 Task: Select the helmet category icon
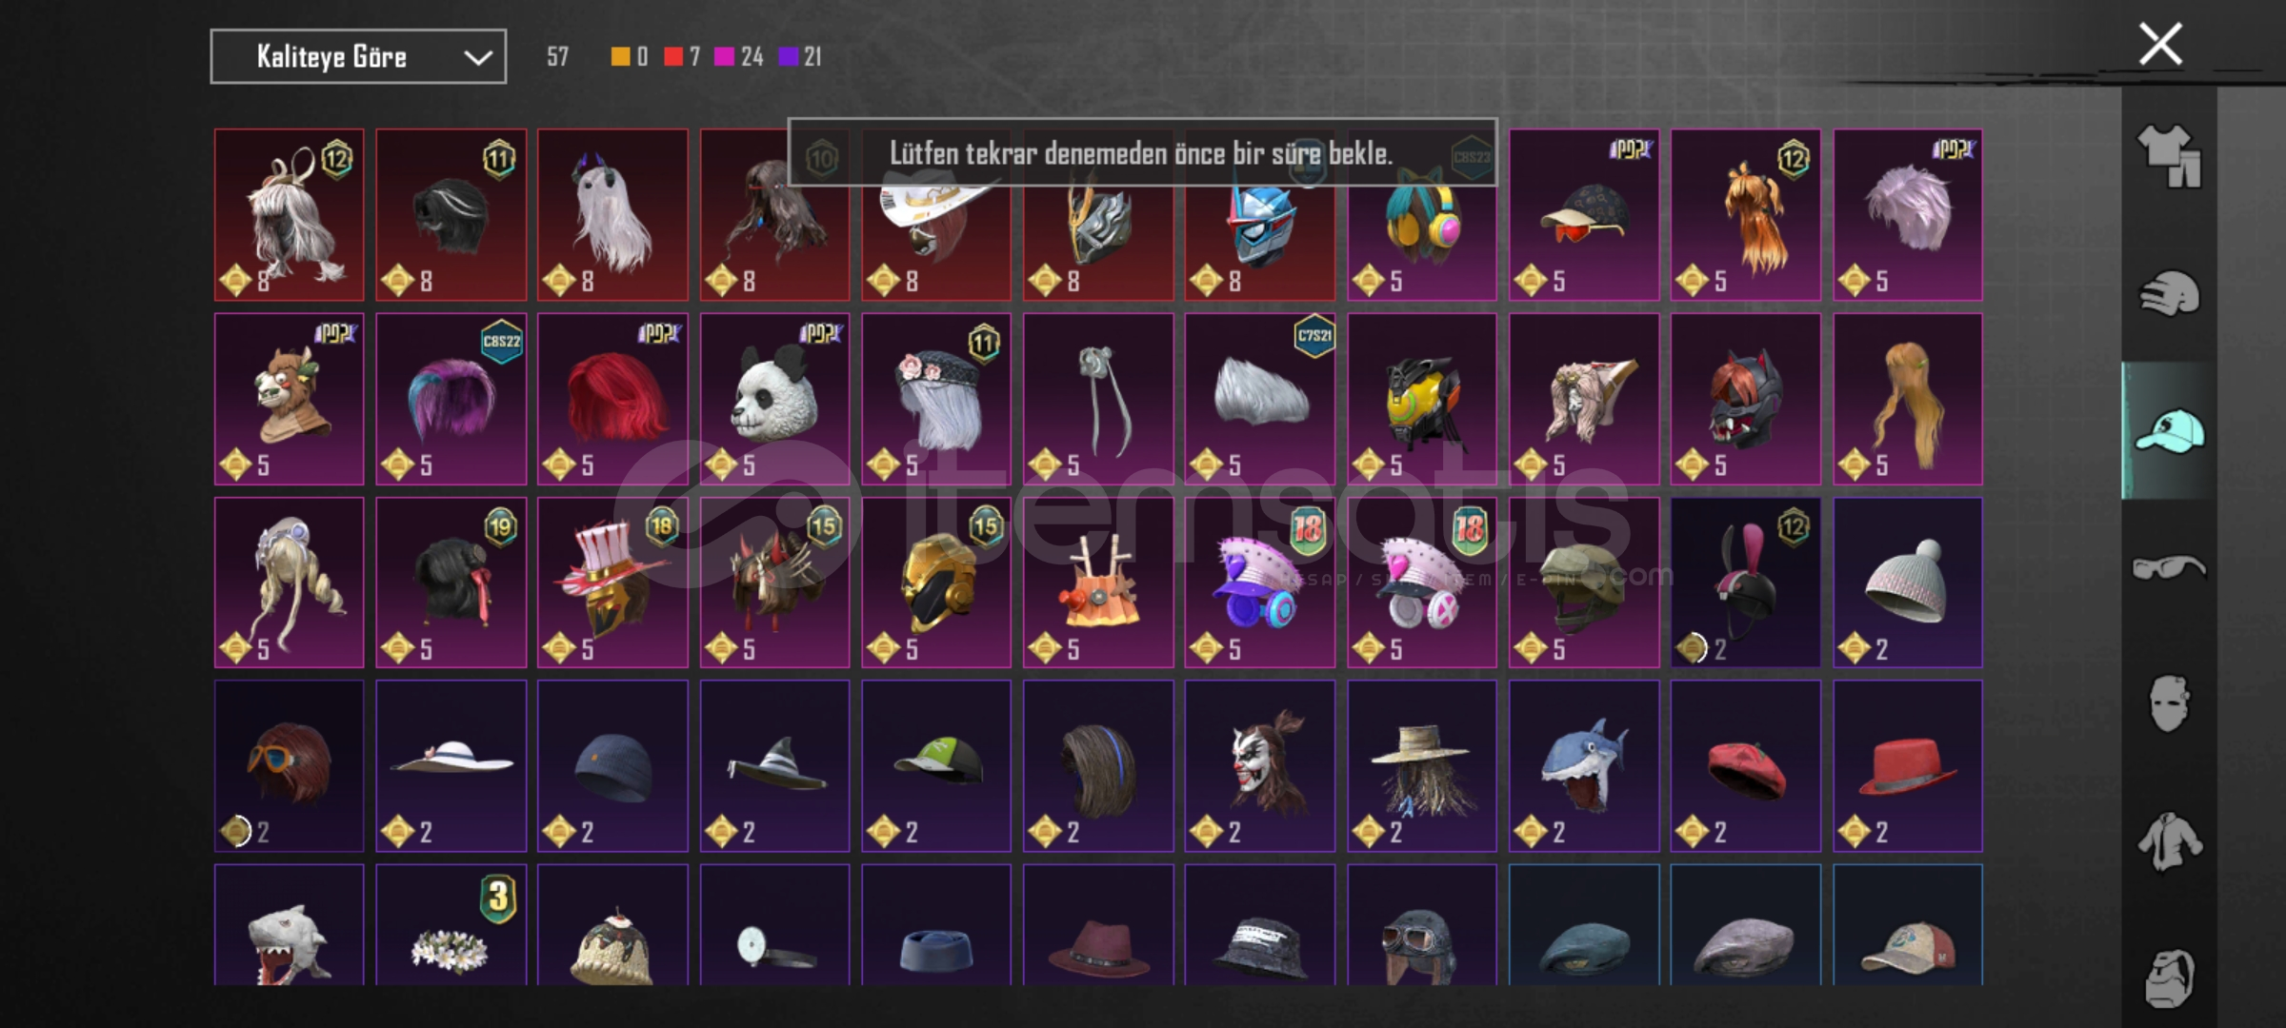click(2169, 293)
